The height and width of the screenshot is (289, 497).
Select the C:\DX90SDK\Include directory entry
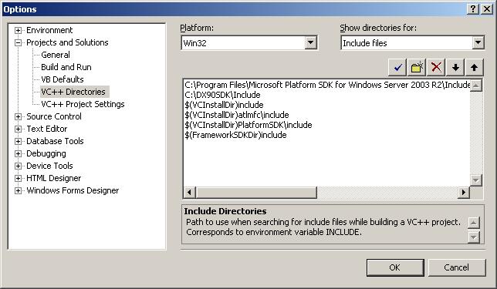(x=222, y=95)
